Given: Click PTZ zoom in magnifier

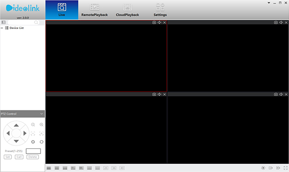Looking at the screenshot, I should pyautogui.click(x=41, y=125).
